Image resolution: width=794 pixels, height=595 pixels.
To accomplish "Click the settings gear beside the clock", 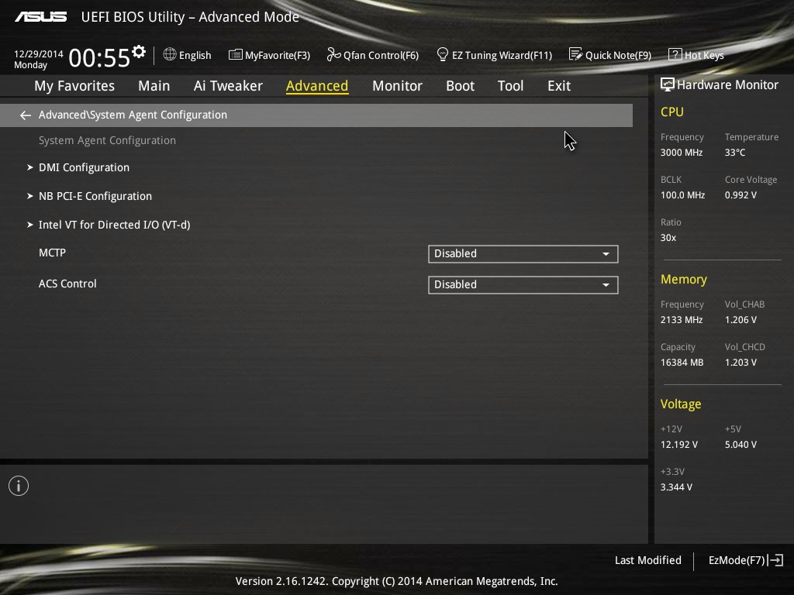I will 139,52.
